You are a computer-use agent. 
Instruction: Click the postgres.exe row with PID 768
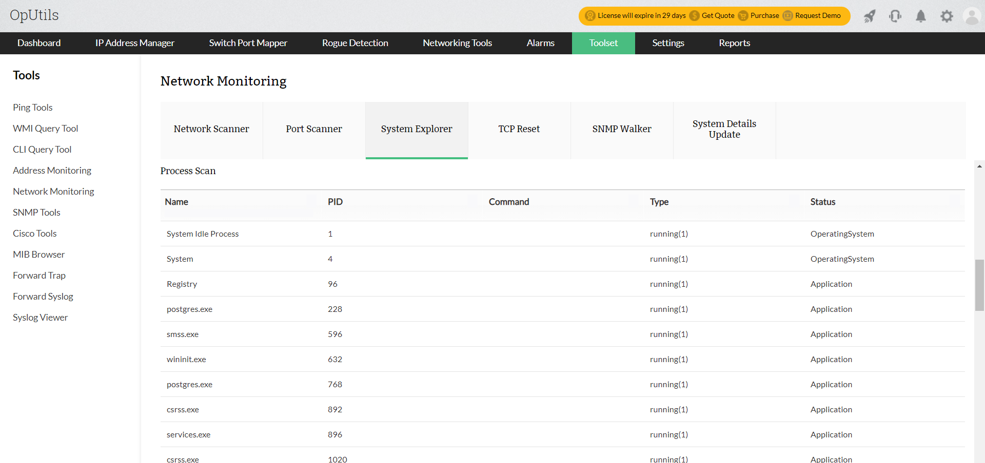point(563,385)
